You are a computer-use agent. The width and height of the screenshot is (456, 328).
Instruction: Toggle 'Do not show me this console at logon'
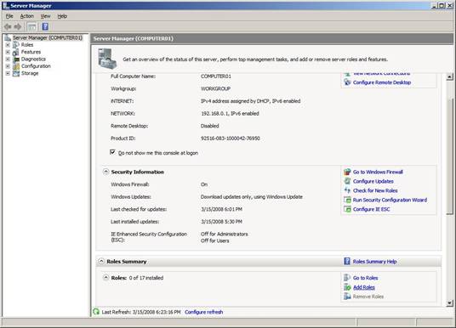[112, 152]
